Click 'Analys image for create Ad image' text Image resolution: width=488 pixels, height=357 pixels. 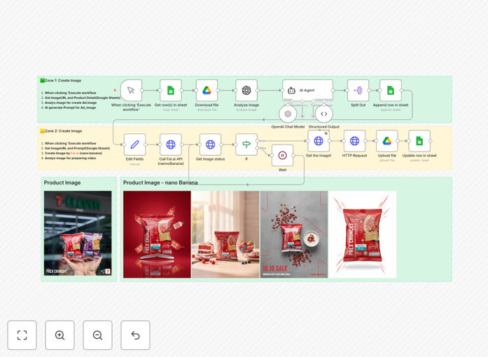[x=71, y=102]
